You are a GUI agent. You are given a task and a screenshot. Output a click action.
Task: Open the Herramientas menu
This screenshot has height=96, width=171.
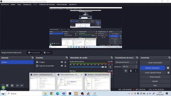point(62,5)
